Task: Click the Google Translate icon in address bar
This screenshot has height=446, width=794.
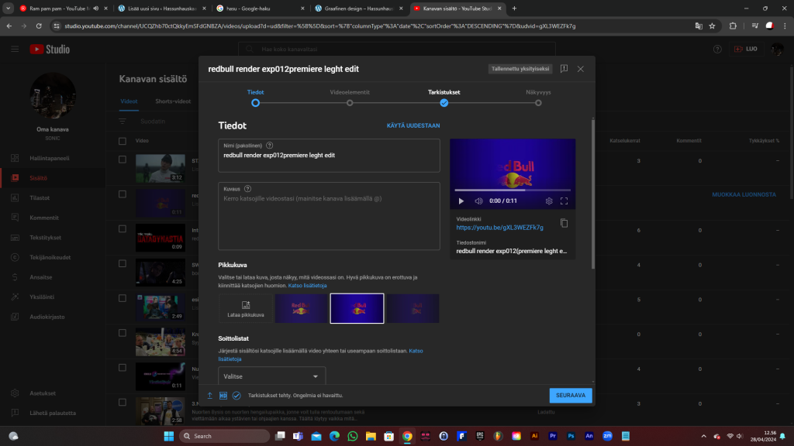Action: point(699,26)
